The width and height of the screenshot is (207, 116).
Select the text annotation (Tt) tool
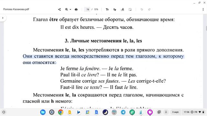pos(107,9)
